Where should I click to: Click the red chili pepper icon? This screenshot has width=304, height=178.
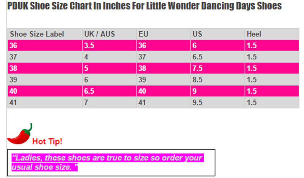(x=19, y=134)
